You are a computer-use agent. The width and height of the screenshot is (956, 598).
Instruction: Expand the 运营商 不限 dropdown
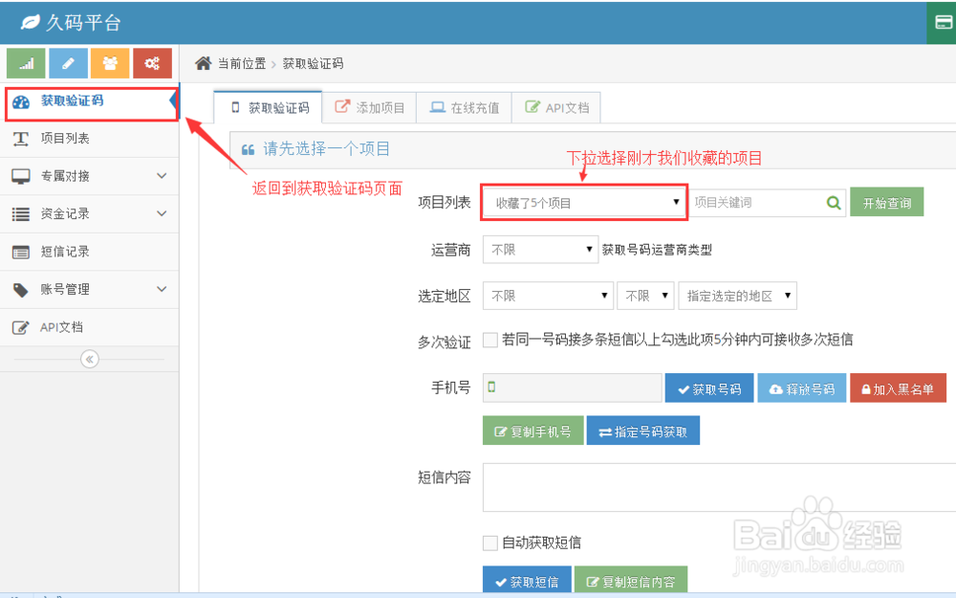540,249
